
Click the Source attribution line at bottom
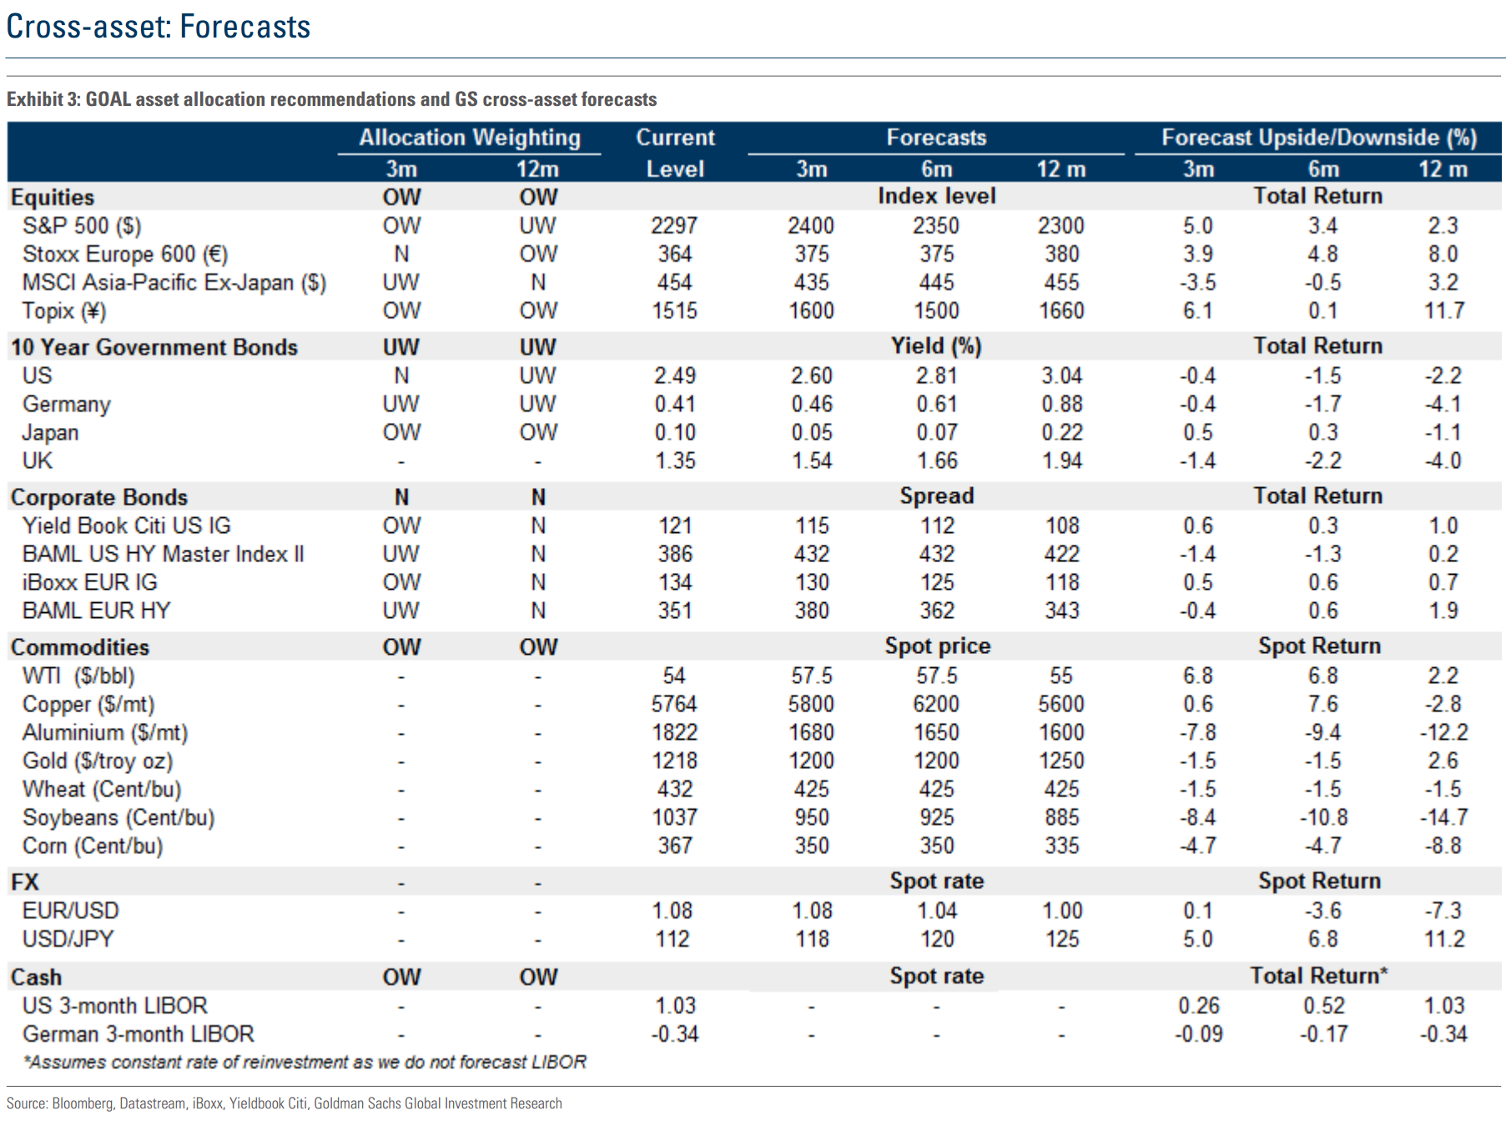pyautogui.click(x=284, y=1103)
